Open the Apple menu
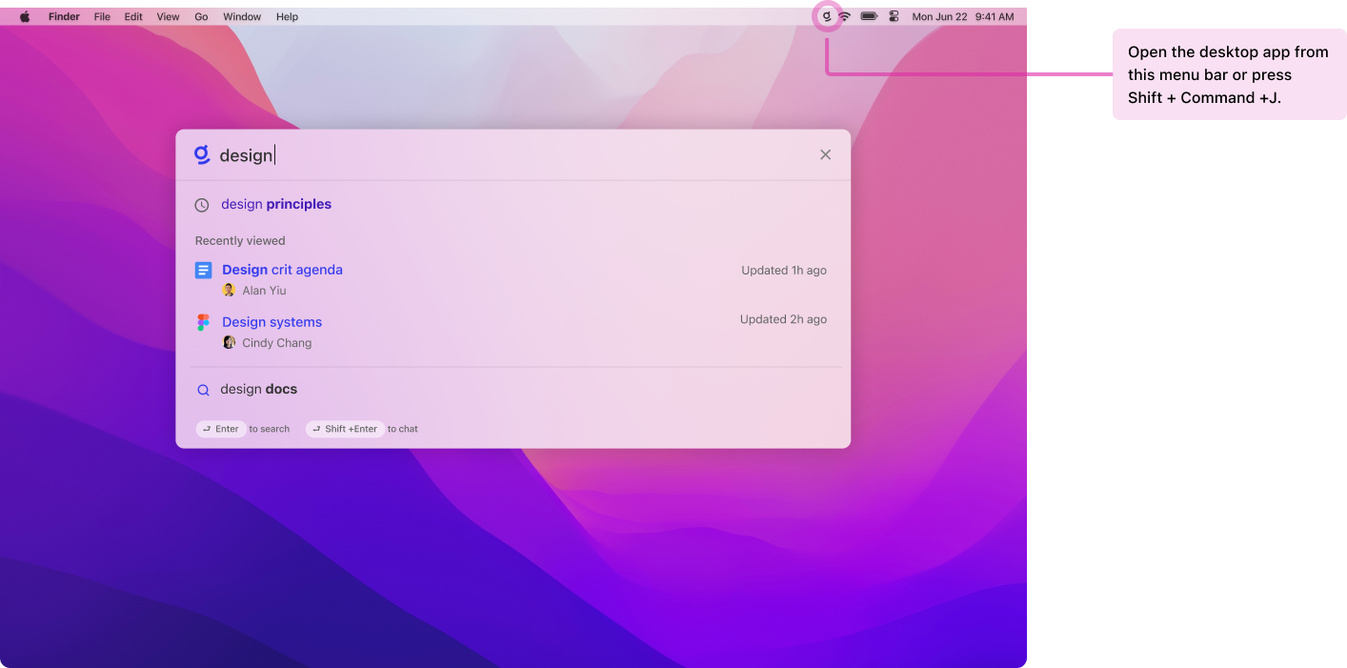The width and height of the screenshot is (1347, 668). pyautogui.click(x=23, y=16)
